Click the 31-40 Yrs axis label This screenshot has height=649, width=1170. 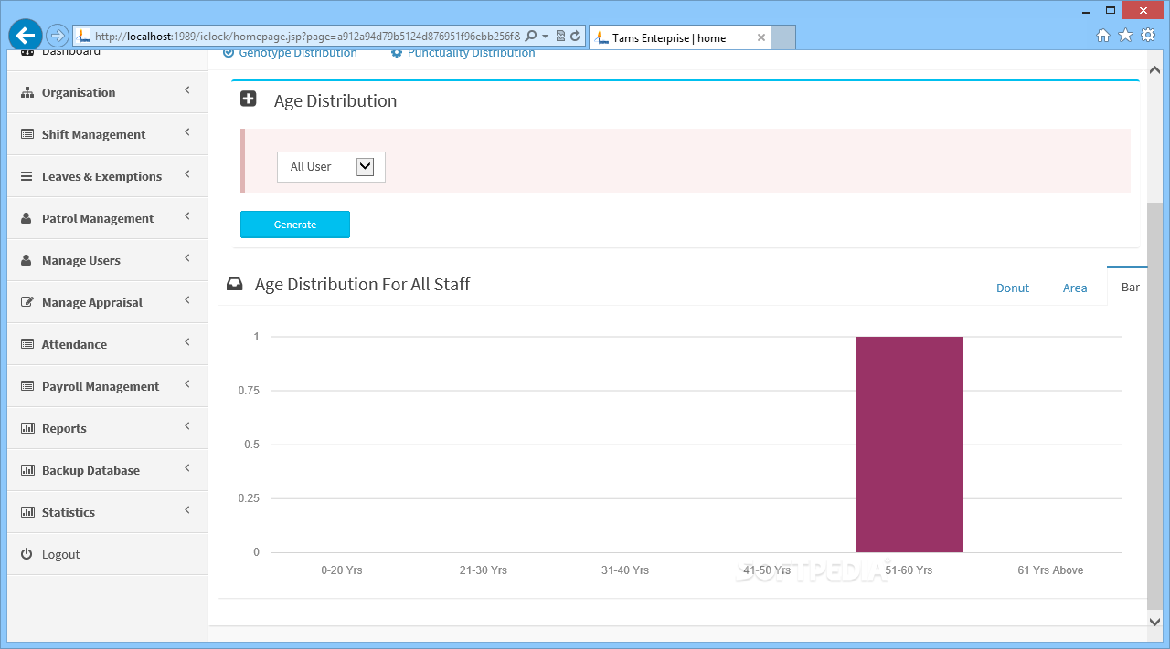pyautogui.click(x=625, y=570)
